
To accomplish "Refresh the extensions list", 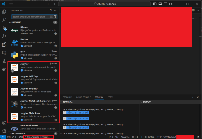I will (51, 10).
